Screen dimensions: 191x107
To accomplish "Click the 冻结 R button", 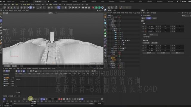I will point(163,53).
